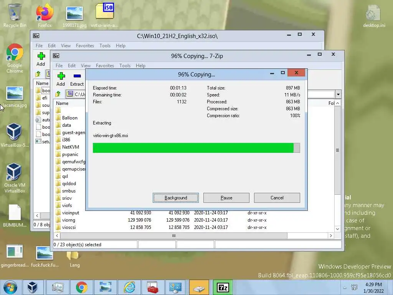Screen dimensions: 393x295
Task: Click Name column header in Win10 ISO window
Action: [42, 83]
